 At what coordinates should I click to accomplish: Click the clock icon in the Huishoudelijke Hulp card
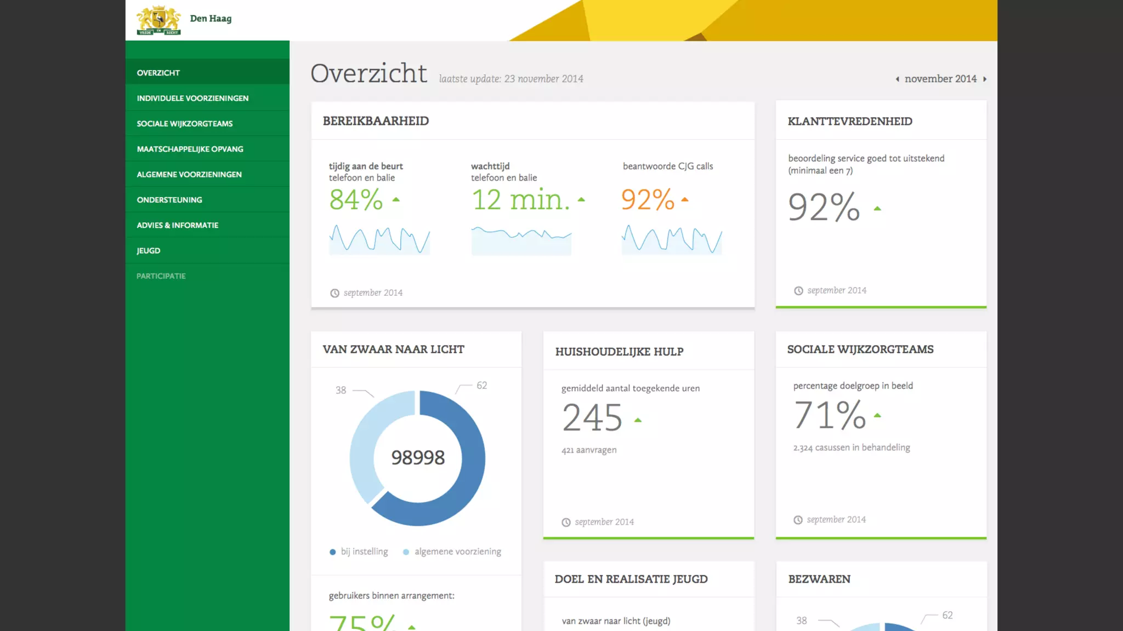[x=566, y=523]
